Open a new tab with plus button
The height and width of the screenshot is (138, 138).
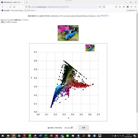point(26,2)
